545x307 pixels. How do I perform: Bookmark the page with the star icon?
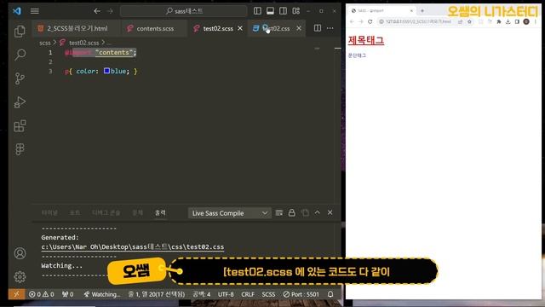click(469, 21)
